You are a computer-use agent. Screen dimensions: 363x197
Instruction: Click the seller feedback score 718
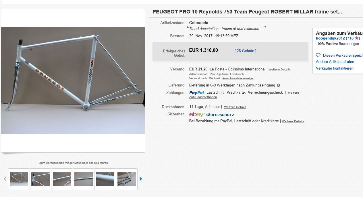pos(350,38)
